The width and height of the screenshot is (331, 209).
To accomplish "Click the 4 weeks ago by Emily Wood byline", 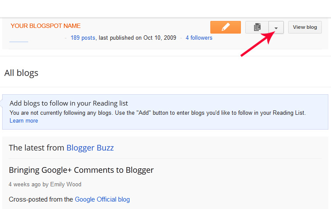I will (x=45, y=184).
